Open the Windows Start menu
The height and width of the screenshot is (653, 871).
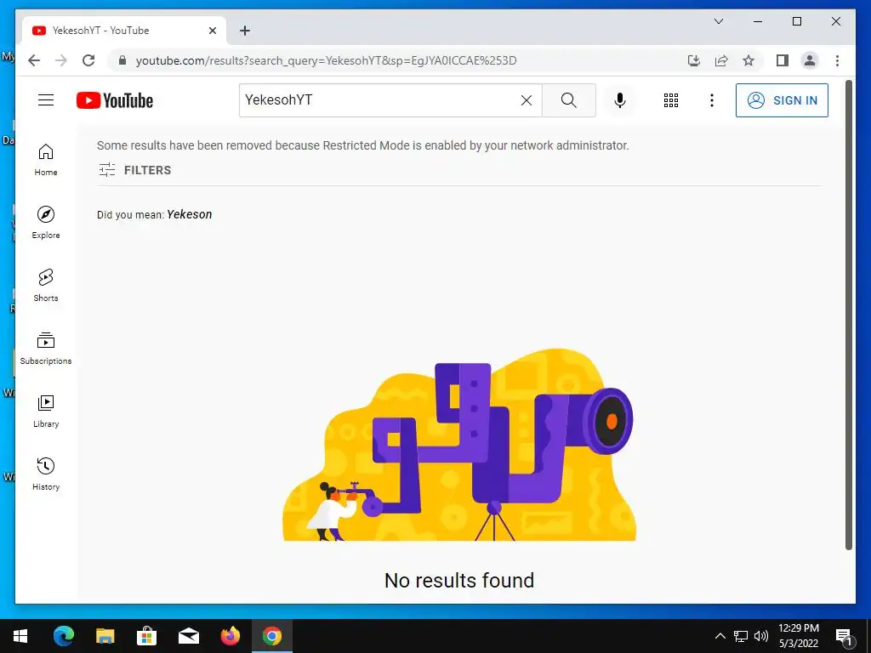coord(20,636)
